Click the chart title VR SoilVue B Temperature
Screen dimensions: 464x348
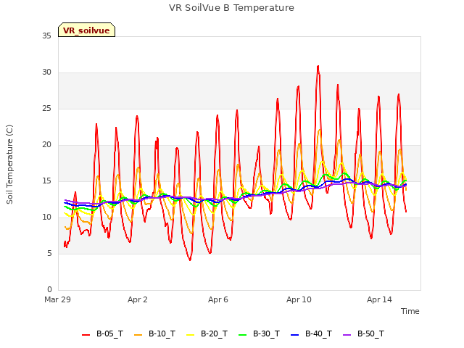tap(231, 8)
